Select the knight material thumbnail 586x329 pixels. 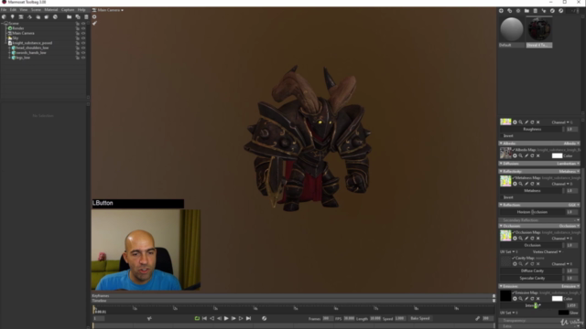click(x=539, y=29)
